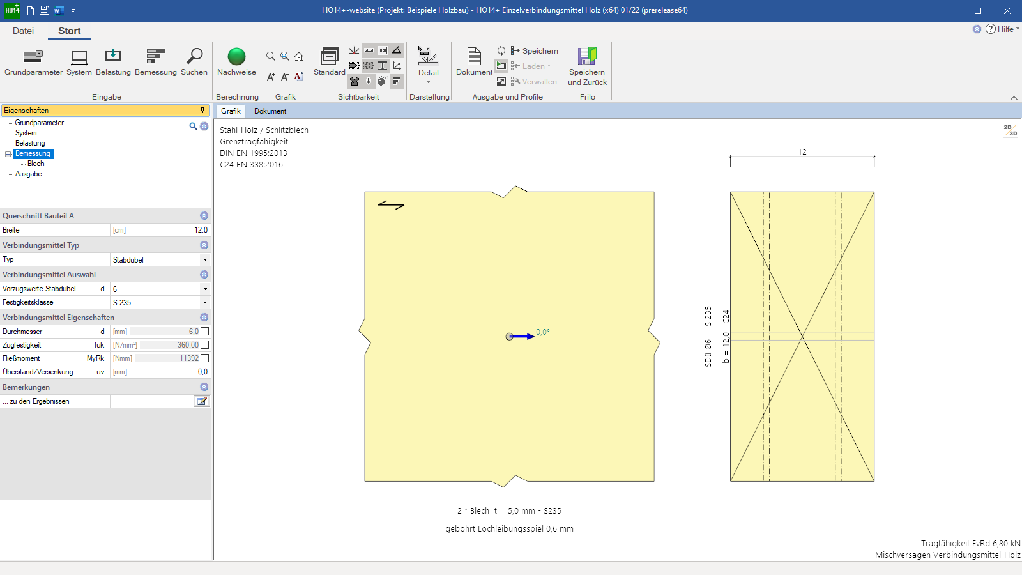Tick the Zugfestigkeit fuk checkbox

point(204,345)
